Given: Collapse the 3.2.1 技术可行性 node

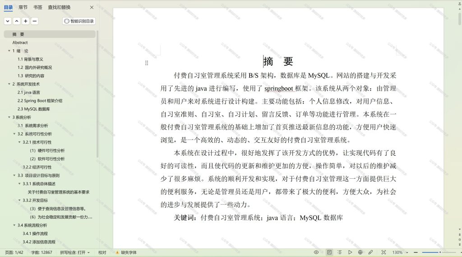Looking at the screenshot, I should click(x=19, y=142).
